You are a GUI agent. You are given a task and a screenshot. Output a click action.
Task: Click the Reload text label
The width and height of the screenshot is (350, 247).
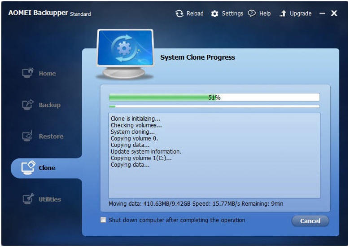point(195,13)
